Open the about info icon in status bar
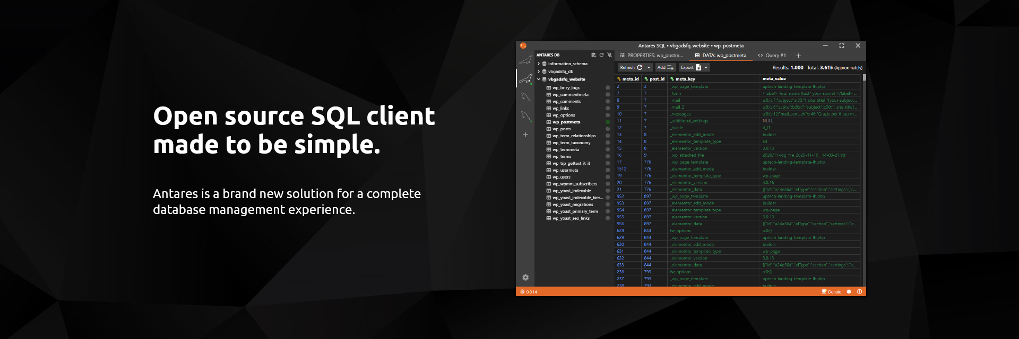Viewport: 1019px width, 339px height. click(859, 292)
